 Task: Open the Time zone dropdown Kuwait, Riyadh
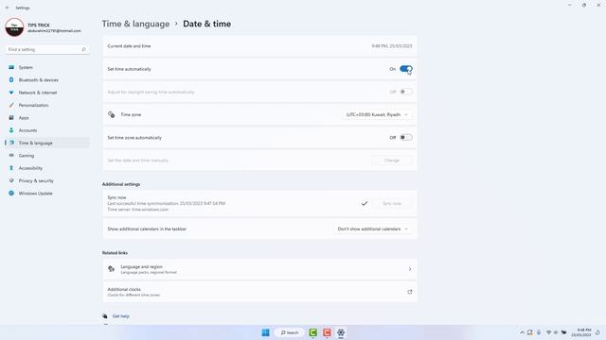pos(377,115)
